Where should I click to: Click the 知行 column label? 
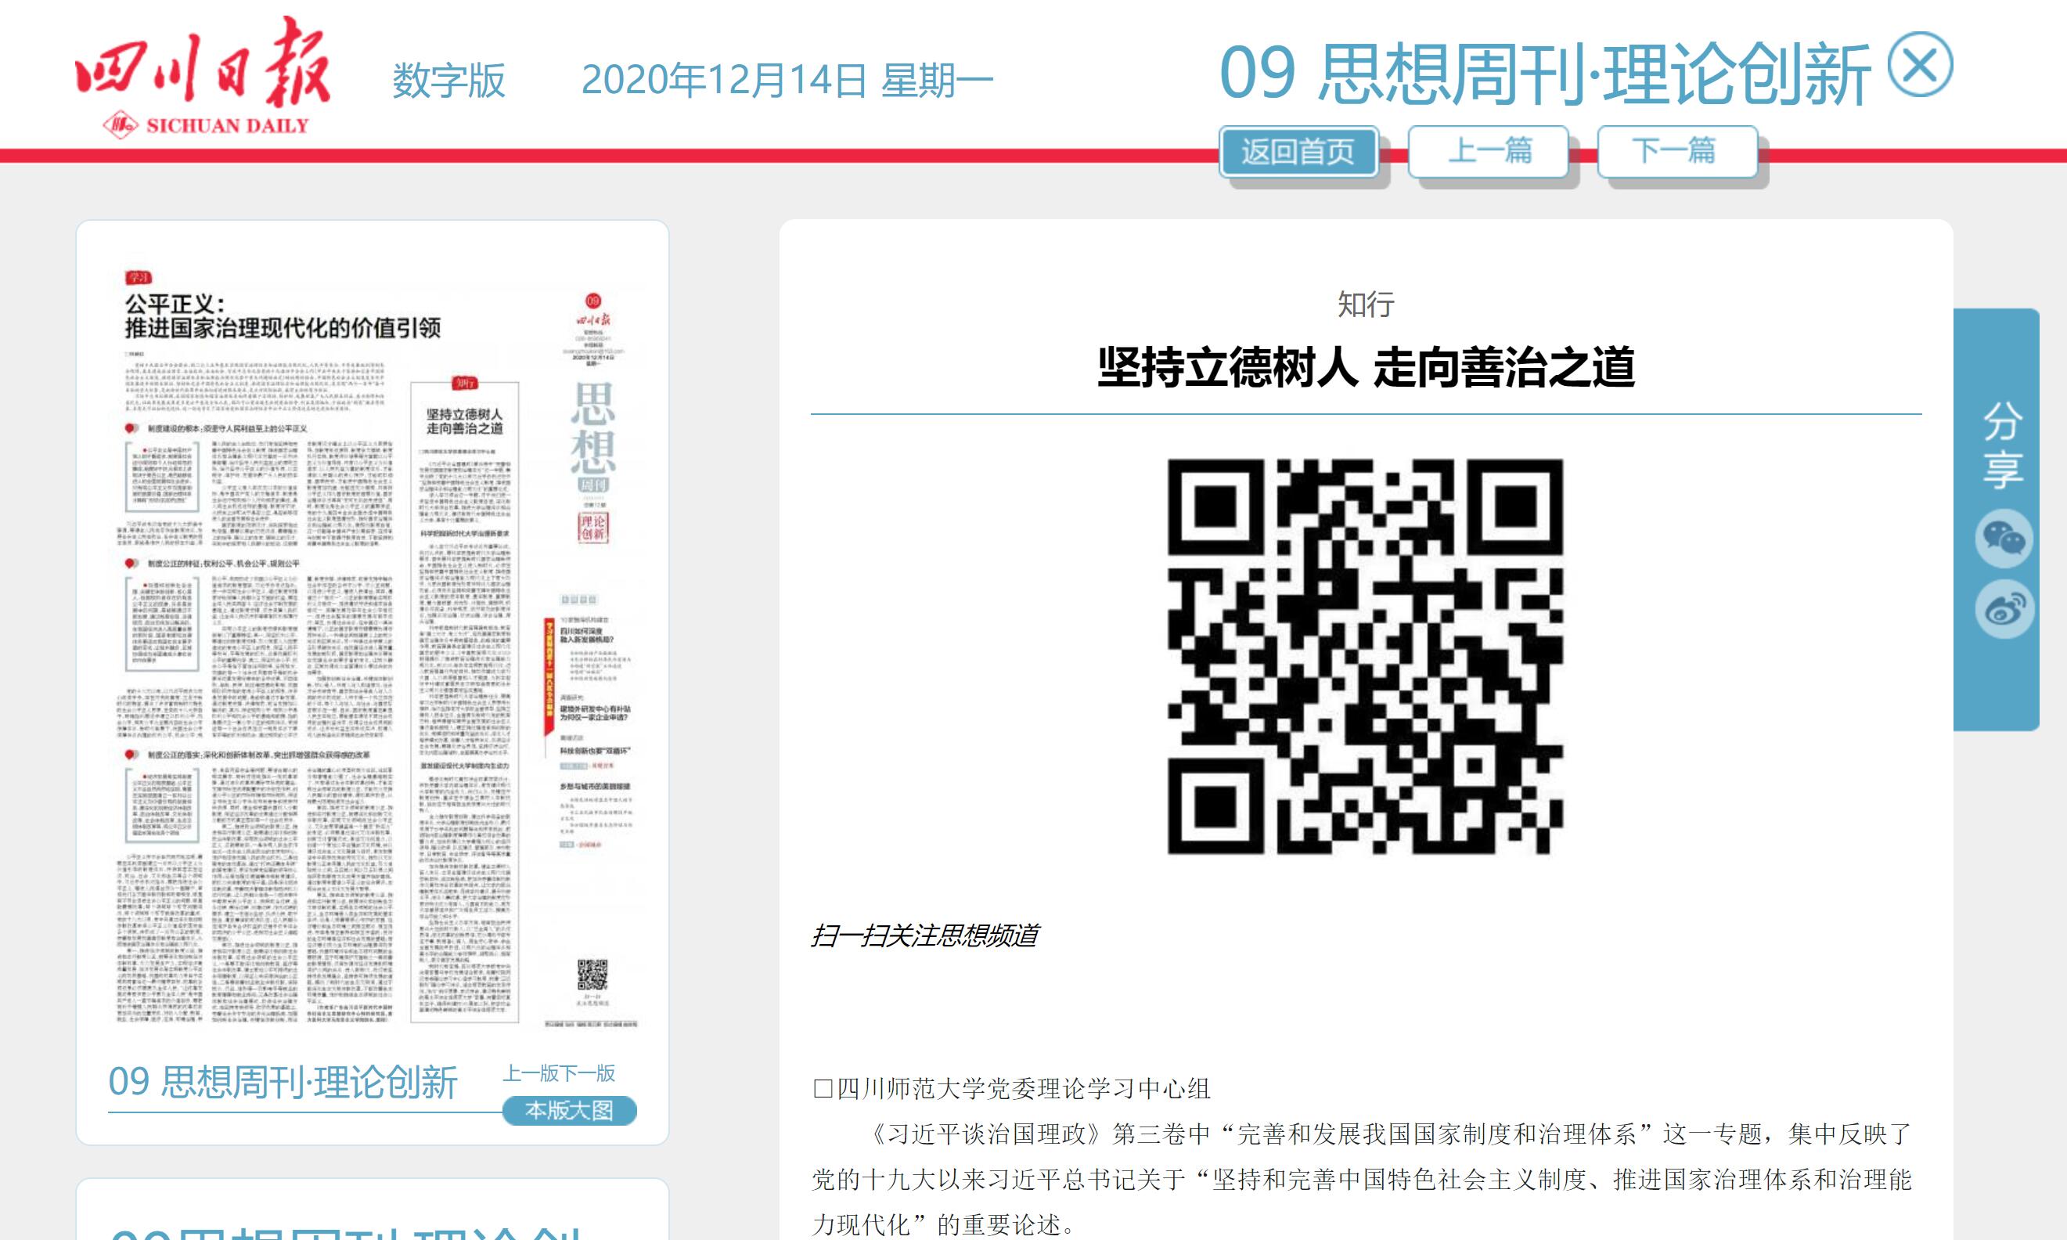click(1366, 305)
